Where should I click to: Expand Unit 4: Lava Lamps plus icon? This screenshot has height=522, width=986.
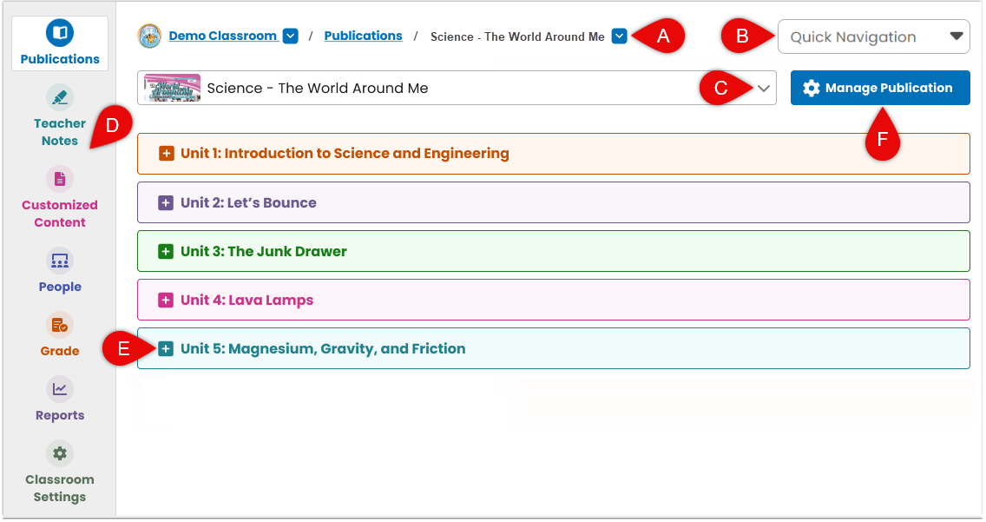[x=166, y=300]
